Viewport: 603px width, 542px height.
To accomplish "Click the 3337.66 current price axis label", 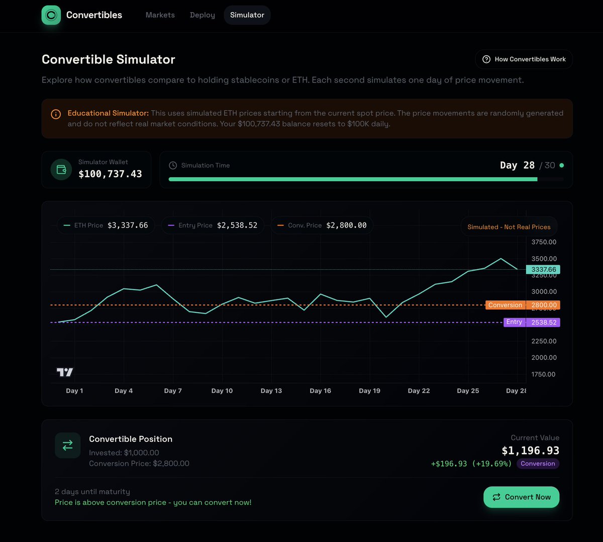I will [543, 270].
